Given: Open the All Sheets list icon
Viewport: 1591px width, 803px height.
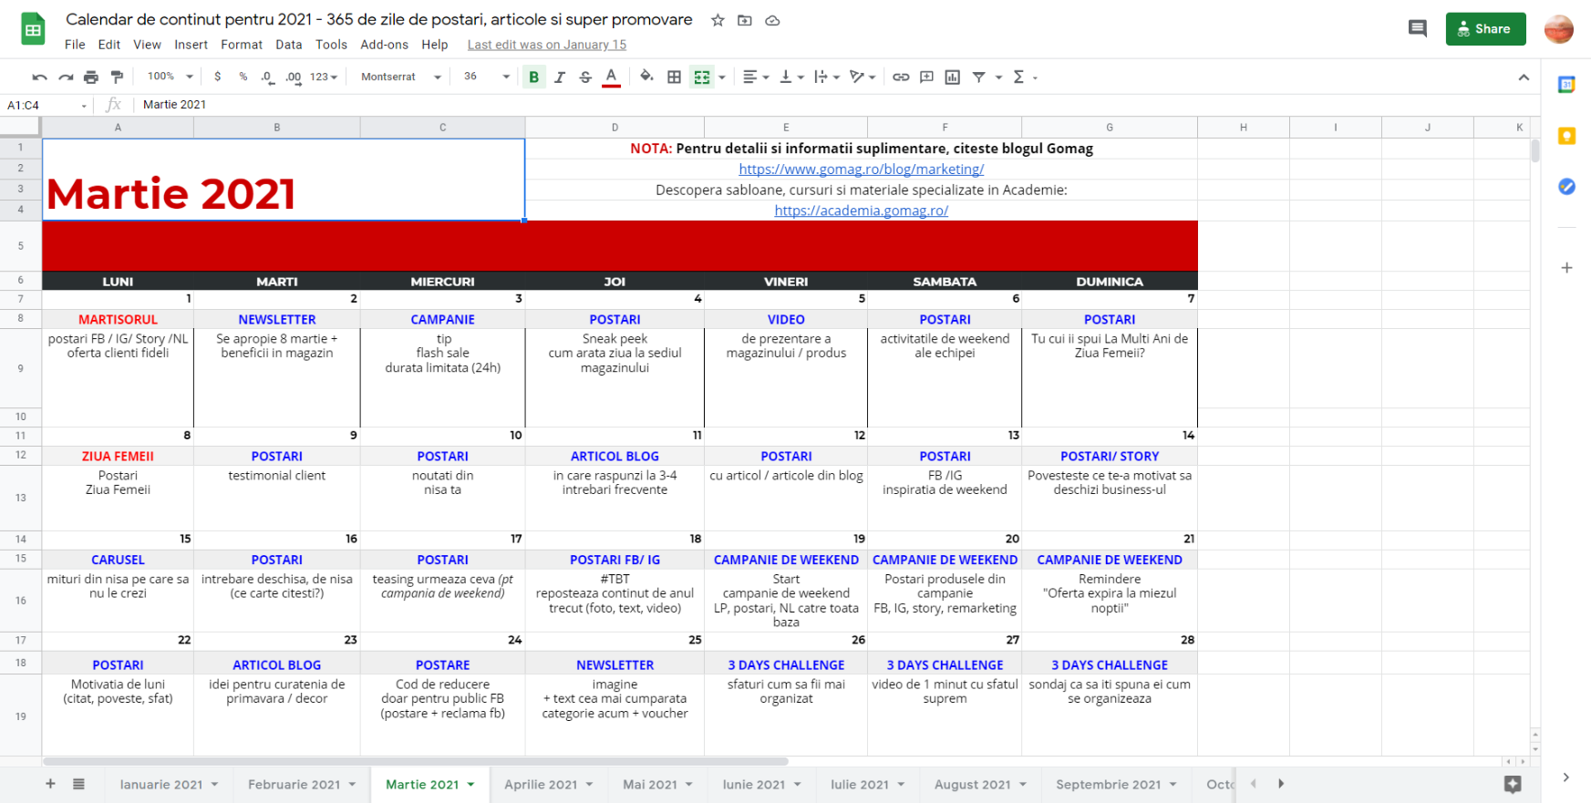Looking at the screenshot, I should click(79, 784).
